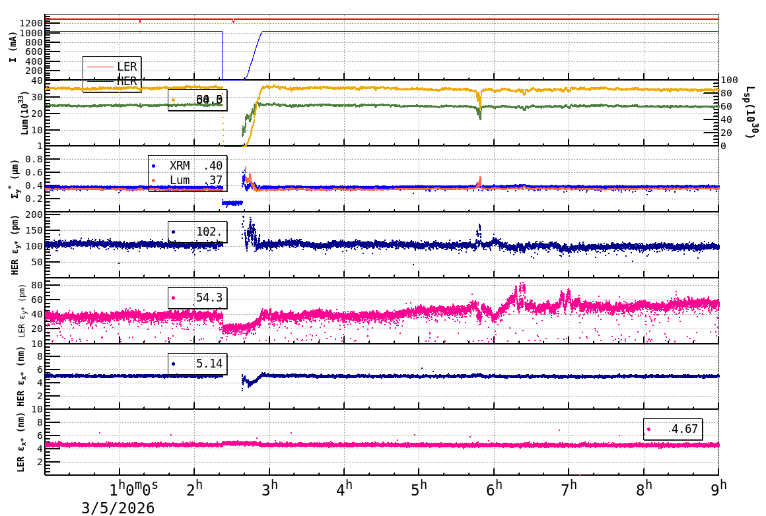Click the 102. value box
The height and width of the screenshot is (516, 766).
click(197, 232)
